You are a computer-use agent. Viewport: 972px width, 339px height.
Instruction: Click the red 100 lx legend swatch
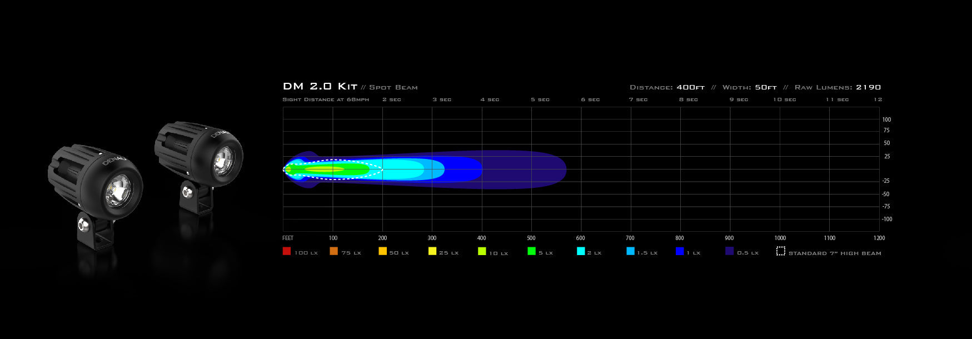[x=287, y=251]
